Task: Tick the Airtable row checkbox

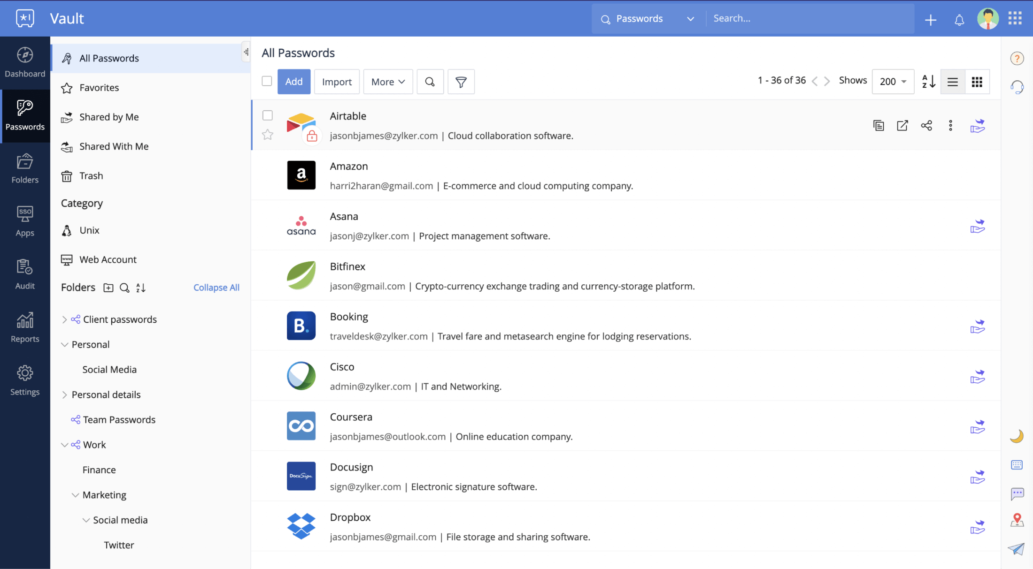Action: [x=268, y=115]
